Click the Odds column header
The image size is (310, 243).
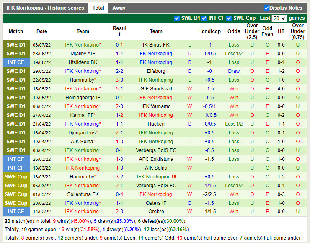point(234,31)
